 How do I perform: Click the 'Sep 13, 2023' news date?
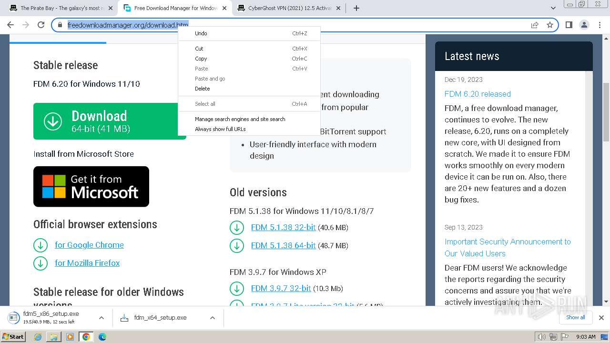click(464, 227)
